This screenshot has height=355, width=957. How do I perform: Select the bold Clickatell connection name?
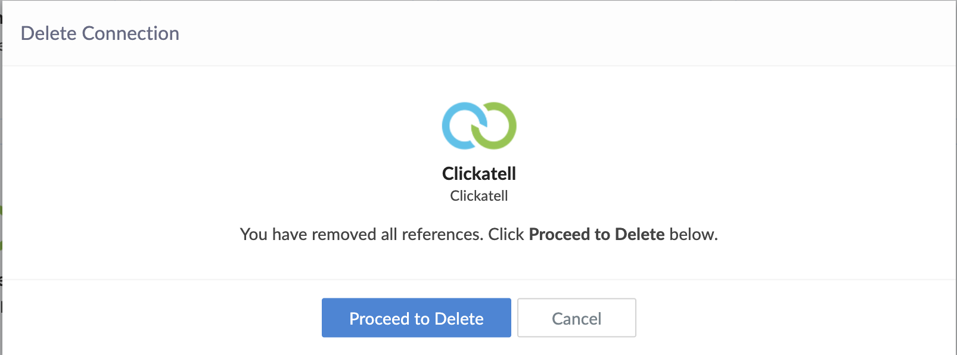[479, 173]
